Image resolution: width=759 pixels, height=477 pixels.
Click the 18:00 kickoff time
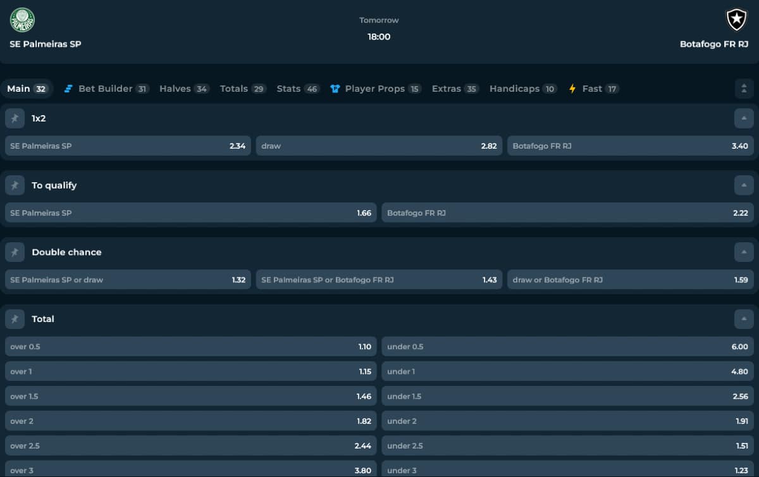pyautogui.click(x=379, y=37)
